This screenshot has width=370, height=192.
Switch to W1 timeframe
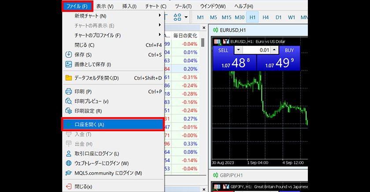pos(292,17)
